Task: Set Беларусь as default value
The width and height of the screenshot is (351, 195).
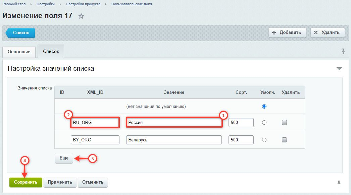Action: [264, 140]
